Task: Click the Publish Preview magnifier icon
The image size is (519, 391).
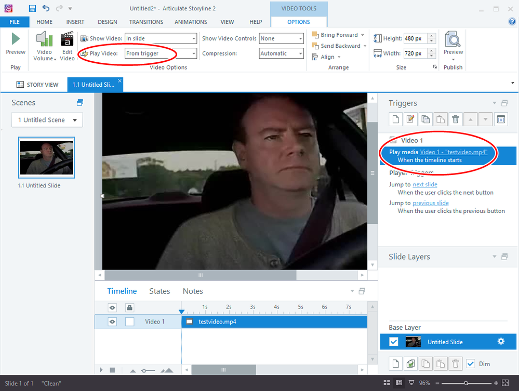Action: [x=453, y=39]
